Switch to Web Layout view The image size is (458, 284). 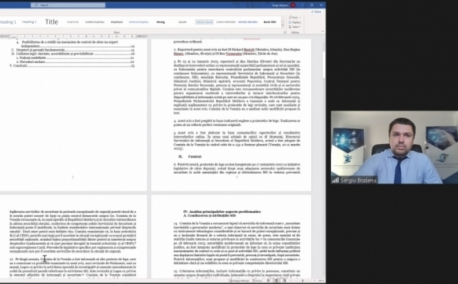[x=285, y=281]
